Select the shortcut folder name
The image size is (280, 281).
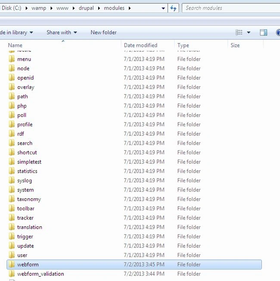tap(27, 153)
